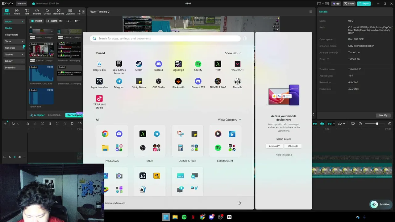
Task: Toggle the linkage button in CapCut timeline
Action: (330, 124)
